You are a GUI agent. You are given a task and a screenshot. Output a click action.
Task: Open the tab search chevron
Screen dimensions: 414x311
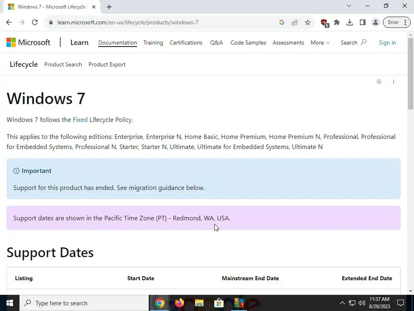(349, 6)
